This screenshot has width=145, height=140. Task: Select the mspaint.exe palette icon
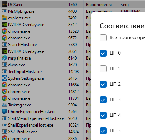5,58
